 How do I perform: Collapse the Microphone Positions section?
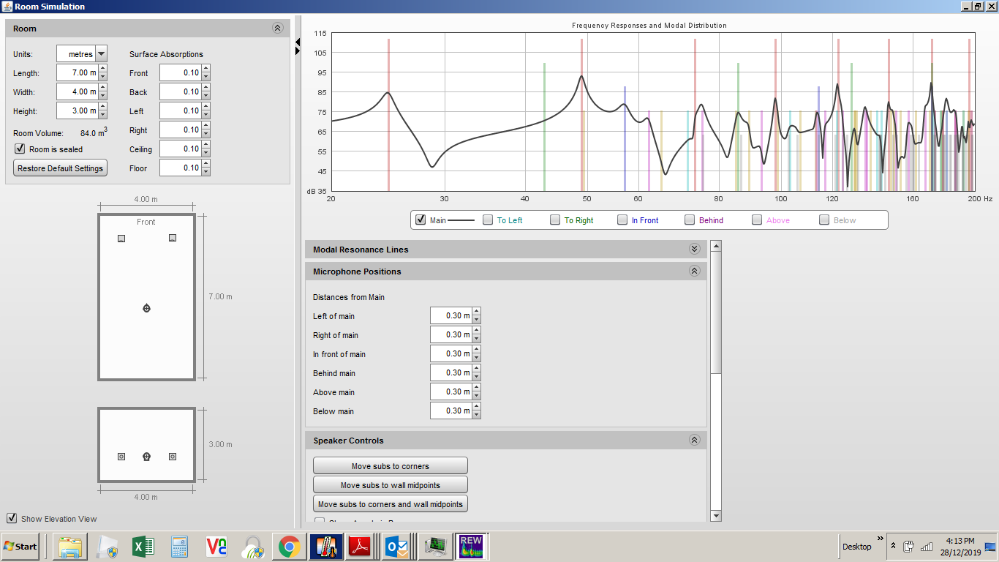[x=694, y=271]
